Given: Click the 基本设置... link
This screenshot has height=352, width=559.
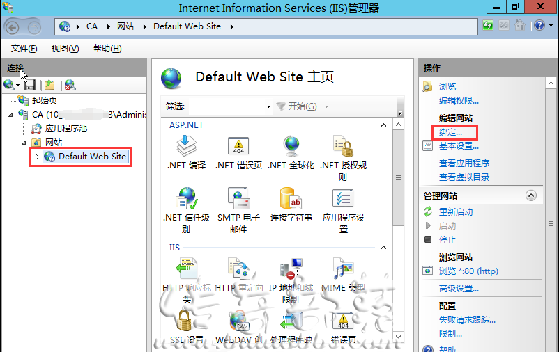Looking at the screenshot, I should pos(459,146).
